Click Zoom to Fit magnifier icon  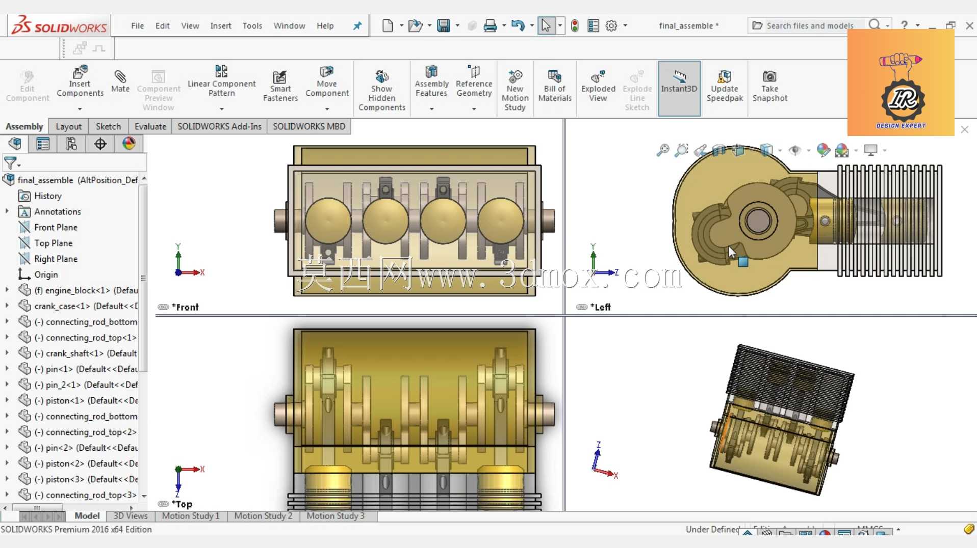(x=663, y=150)
